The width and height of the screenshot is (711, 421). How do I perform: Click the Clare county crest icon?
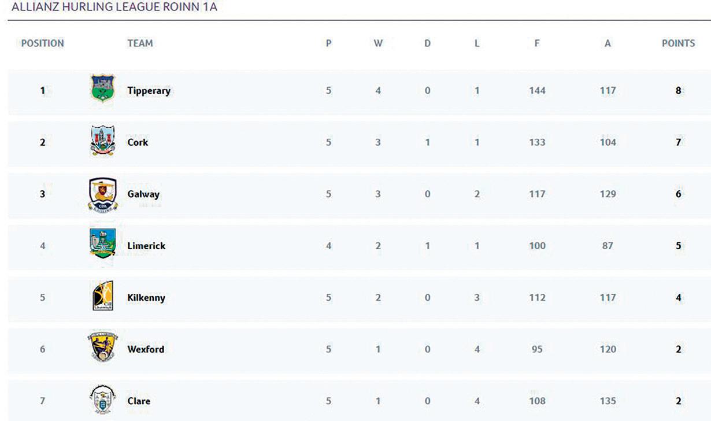(x=103, y=400)
